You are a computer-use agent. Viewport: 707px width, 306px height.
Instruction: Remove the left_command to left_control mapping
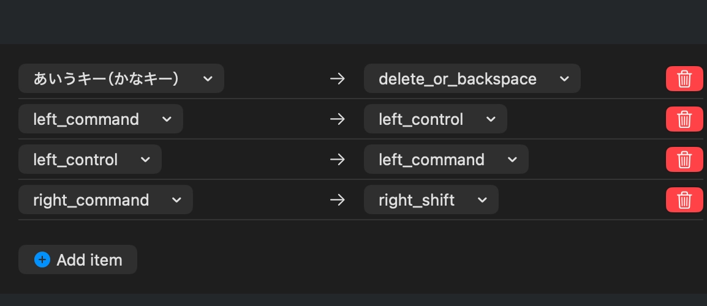tap(684, 119)
